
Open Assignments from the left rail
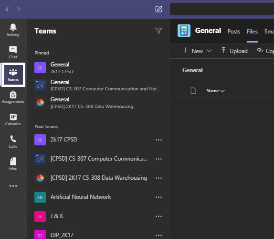13,97
